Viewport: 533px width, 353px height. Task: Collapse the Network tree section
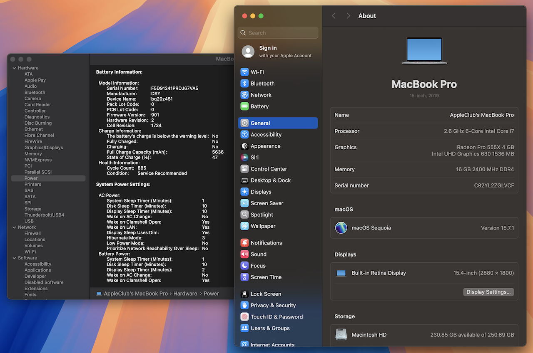click(14, 227)
